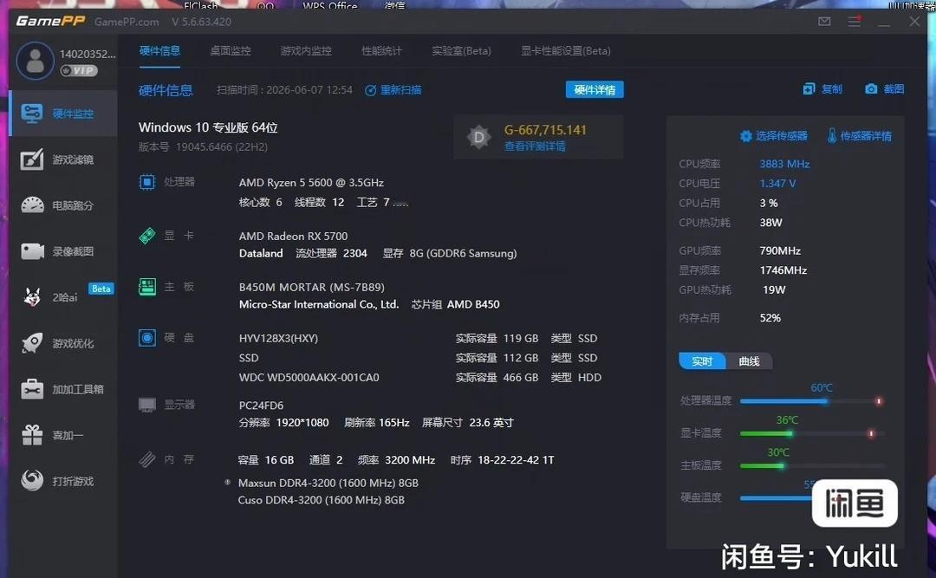The width and height of the screenshot is (936, 578).
Task: Click the 处理器温度 bar
Action: (x=812, y=401)
